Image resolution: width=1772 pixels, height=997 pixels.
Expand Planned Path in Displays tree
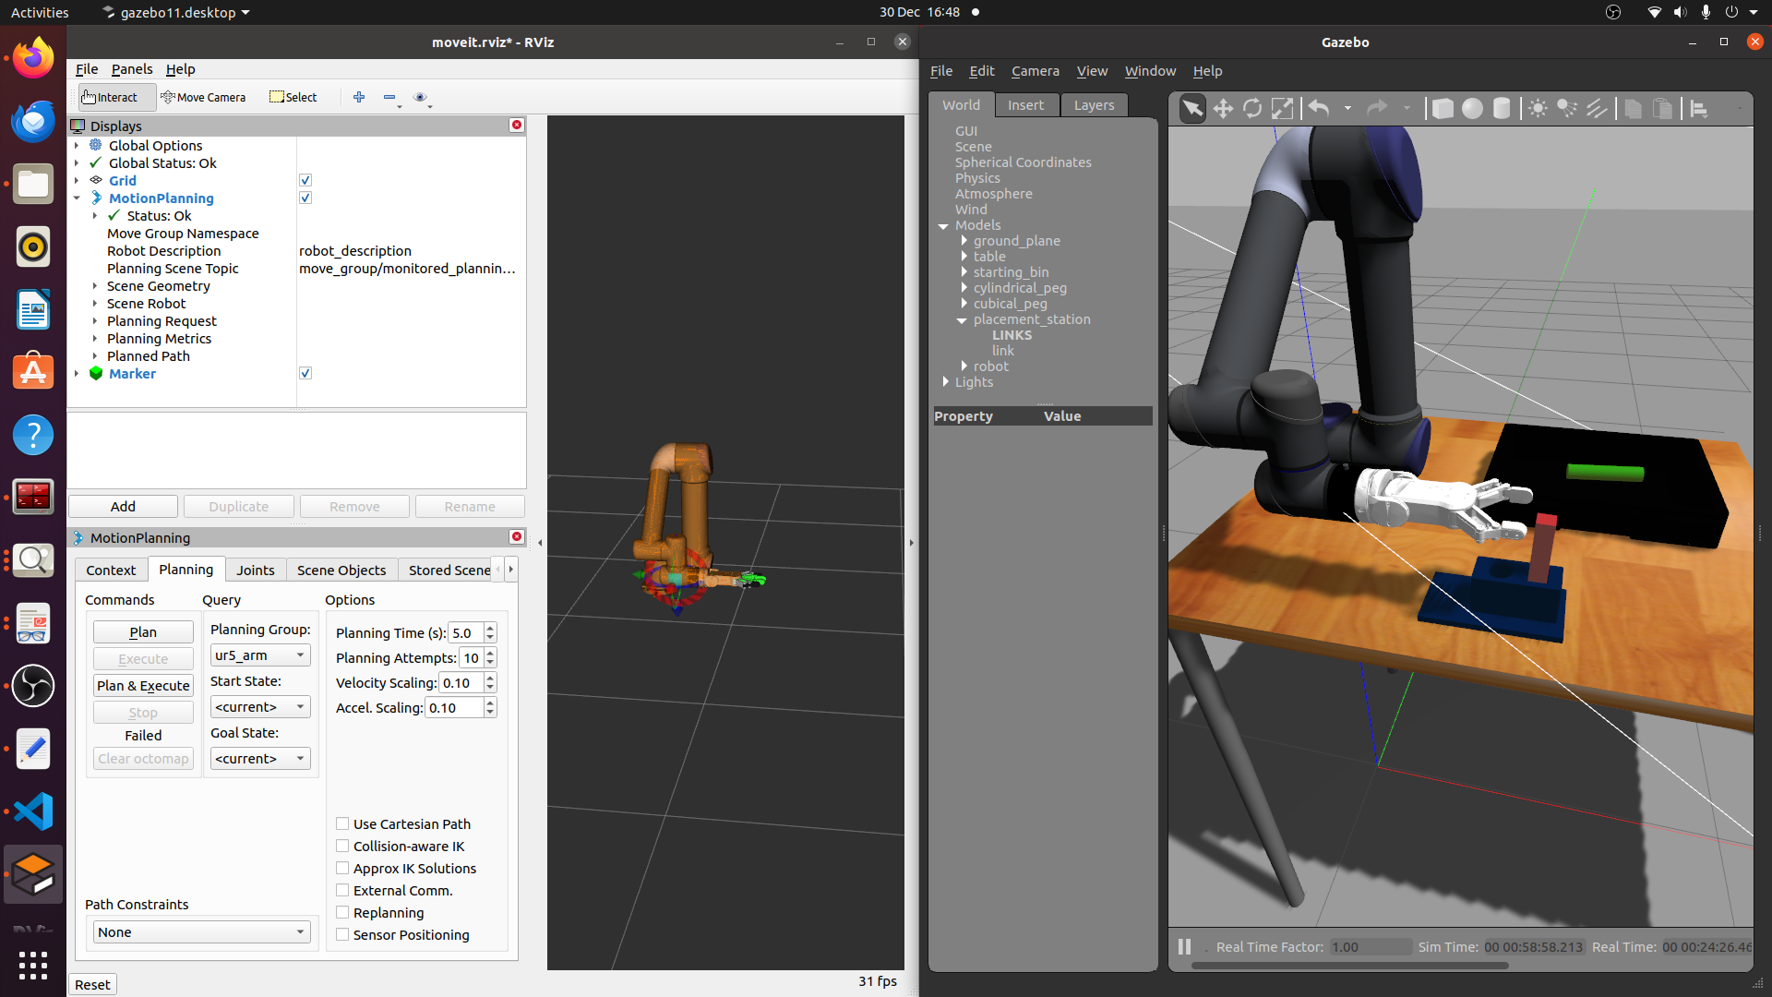pyautogui.click(x=95, y=356)
